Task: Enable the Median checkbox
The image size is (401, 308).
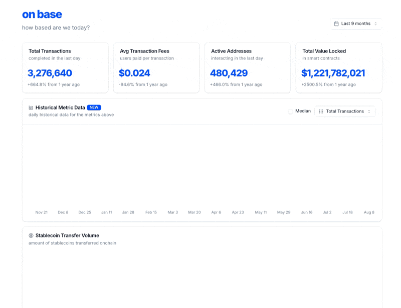Action: click(291, 111)
